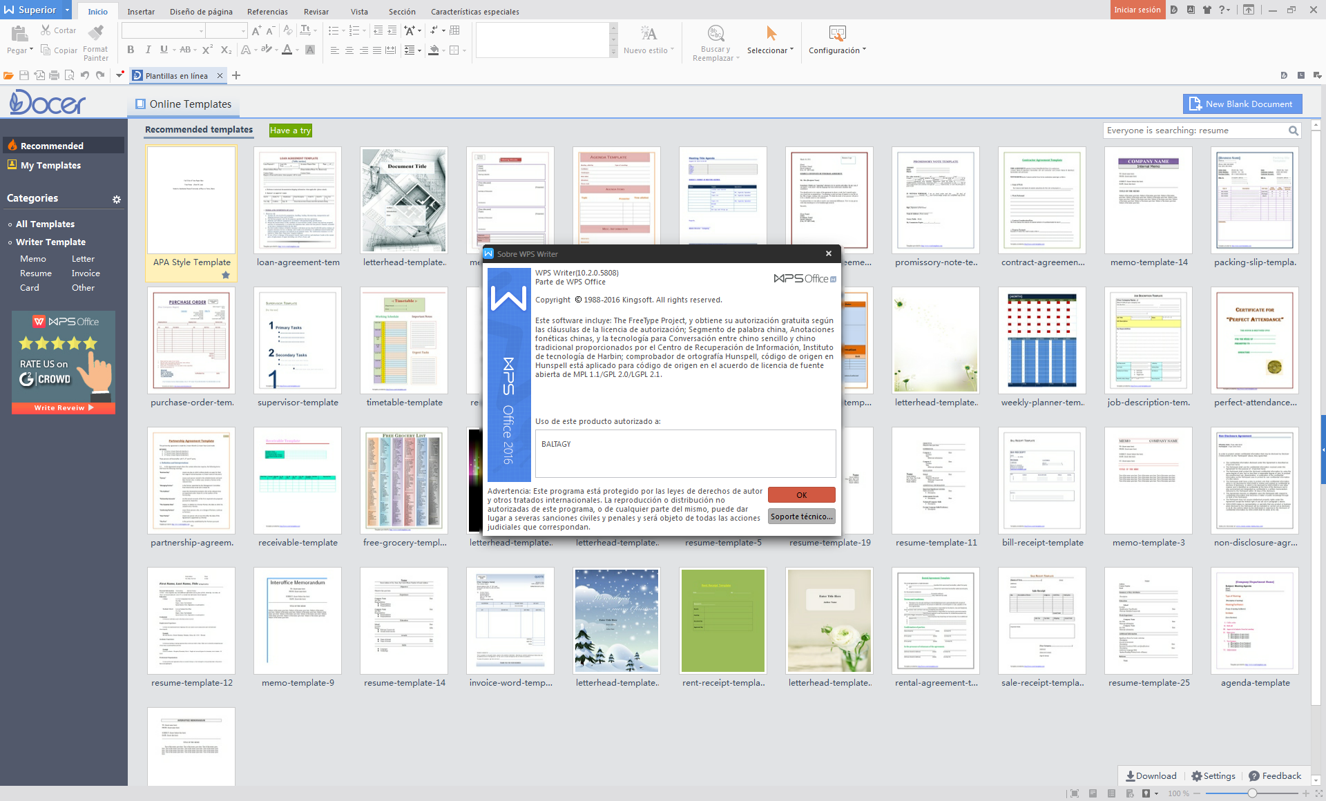This screenshot has height=801, width=1326.
Task: Click the Nuevo estilo button
Action: (648, 40)
